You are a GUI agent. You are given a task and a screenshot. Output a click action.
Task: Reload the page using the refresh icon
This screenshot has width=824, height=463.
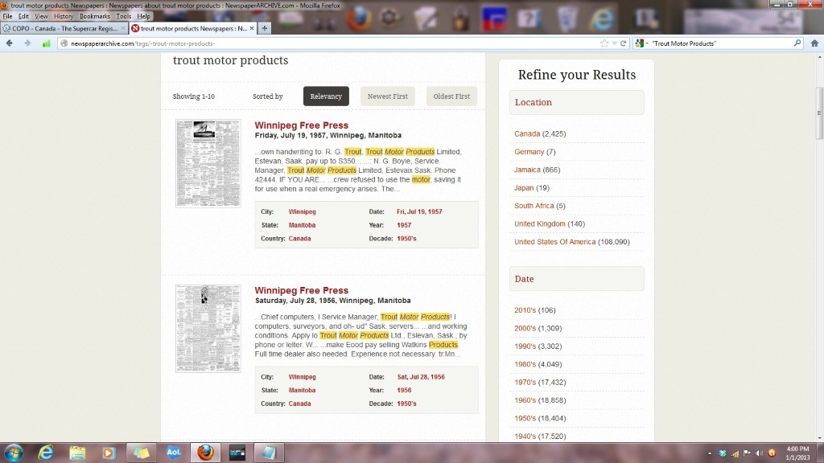(x=624, y=43)
